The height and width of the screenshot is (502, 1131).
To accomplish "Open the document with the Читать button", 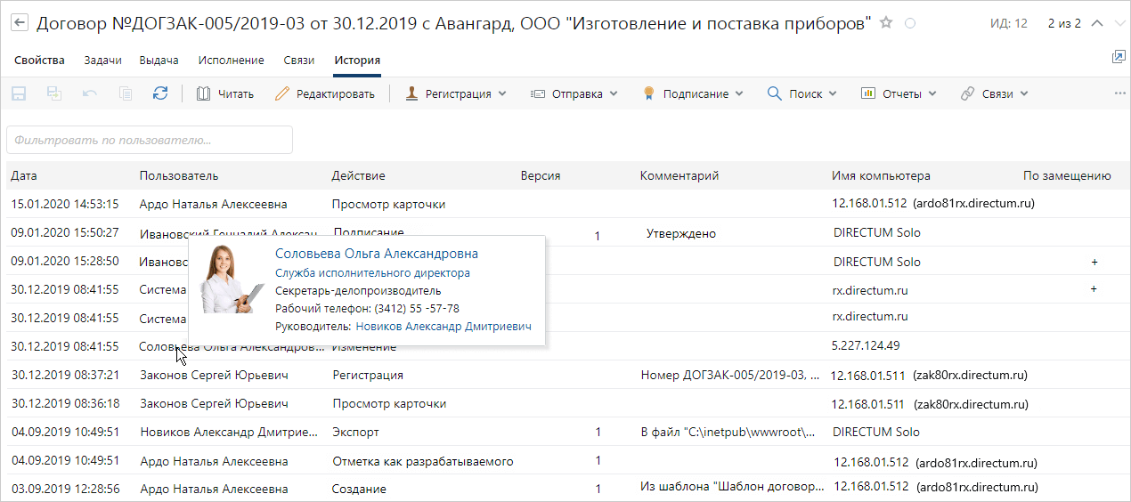I will click(x=225, y=93).
